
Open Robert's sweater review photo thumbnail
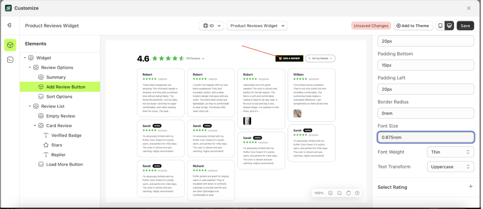[247, 121]
